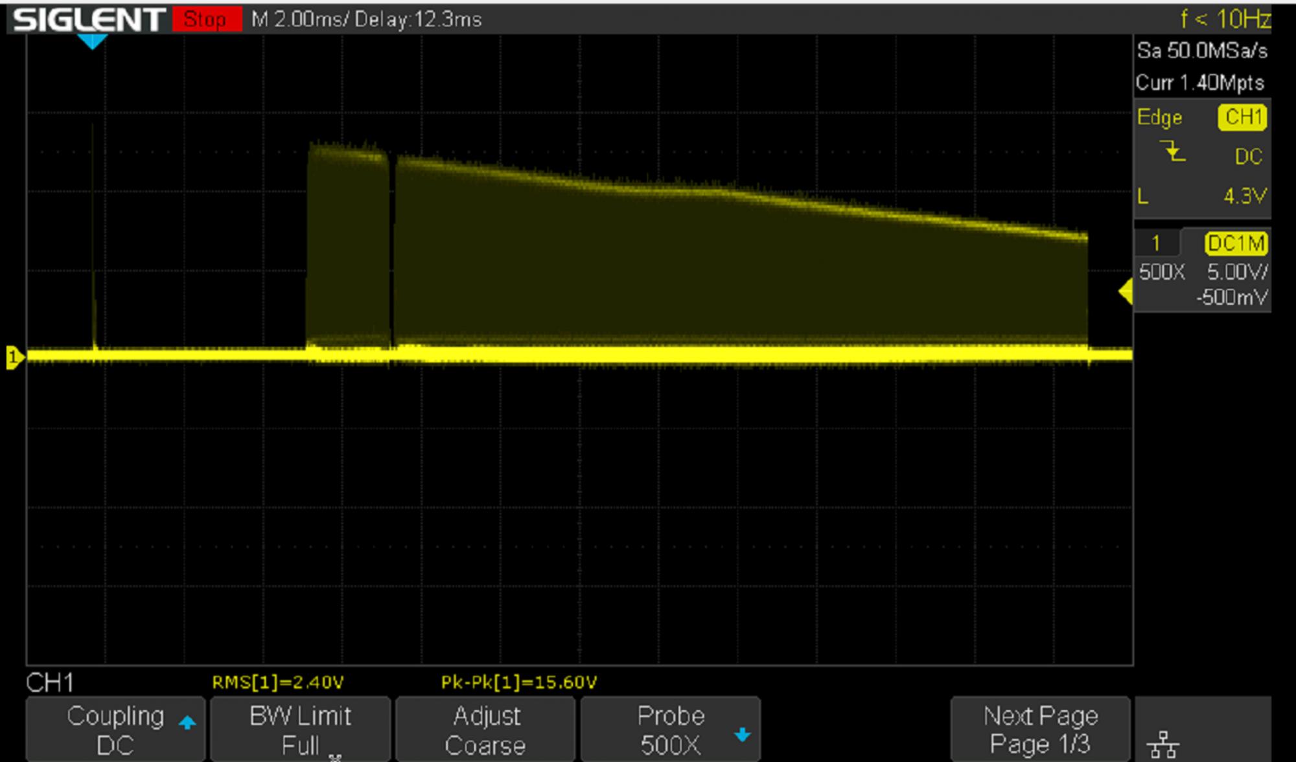The width and height of the screenshot is (1296, 762).
Task: Click the SIGLENT logo
Action: [x=89, y=19]
